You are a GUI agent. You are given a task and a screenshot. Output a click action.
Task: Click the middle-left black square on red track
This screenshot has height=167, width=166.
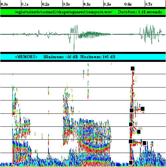point(131,124)
